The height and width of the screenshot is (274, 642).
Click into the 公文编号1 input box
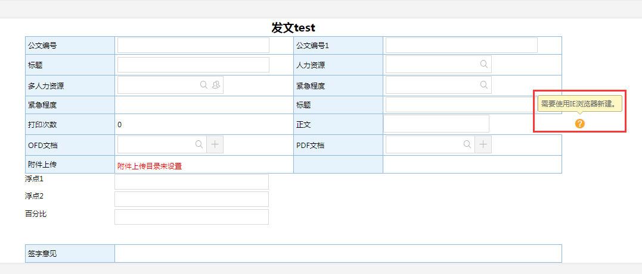coord(461,45)
